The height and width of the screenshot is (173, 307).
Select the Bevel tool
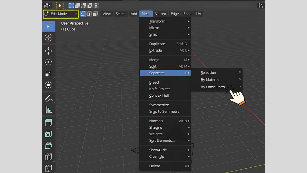pos(49,145)
